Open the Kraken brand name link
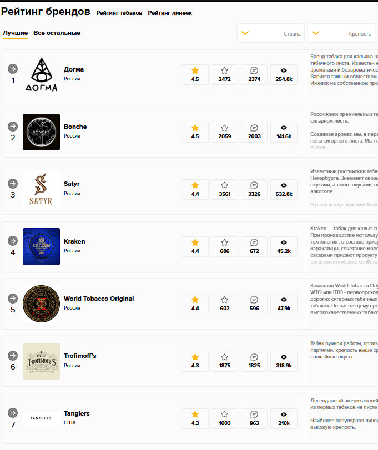 (75, 241)
